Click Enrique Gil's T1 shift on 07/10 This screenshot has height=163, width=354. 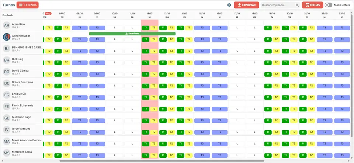pos(58,97)
